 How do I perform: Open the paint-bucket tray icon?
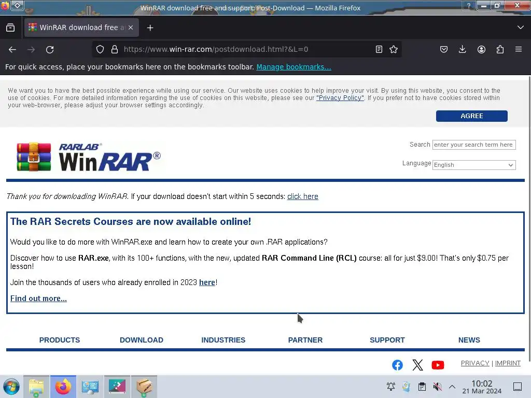coord(406,387)
